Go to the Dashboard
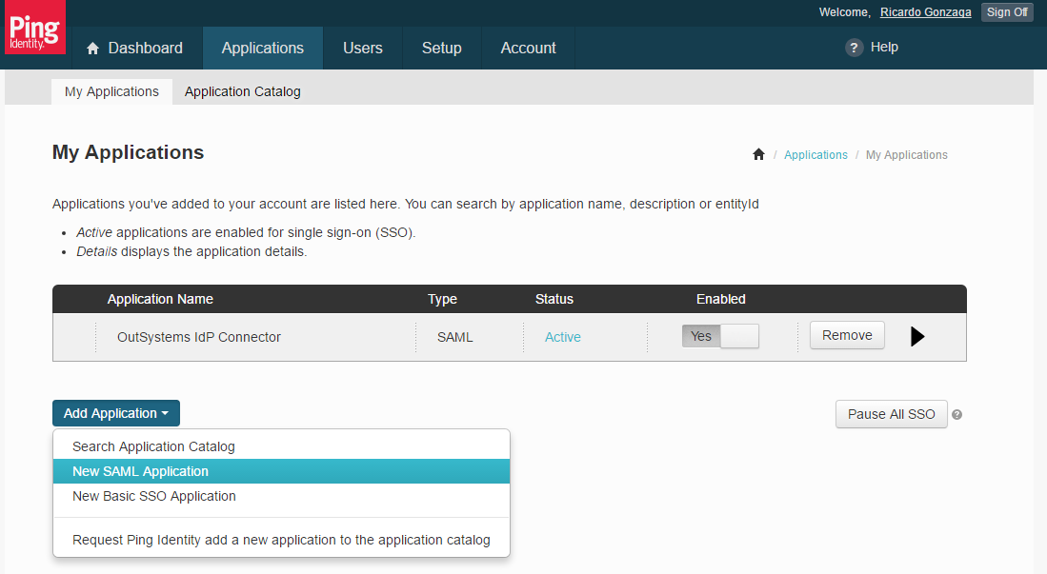Screen dimensions: 1047x574 134,48
